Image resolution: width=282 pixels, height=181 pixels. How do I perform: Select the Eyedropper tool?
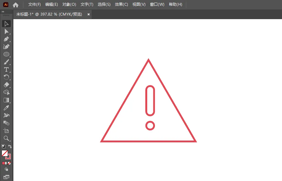pos(6,108)
